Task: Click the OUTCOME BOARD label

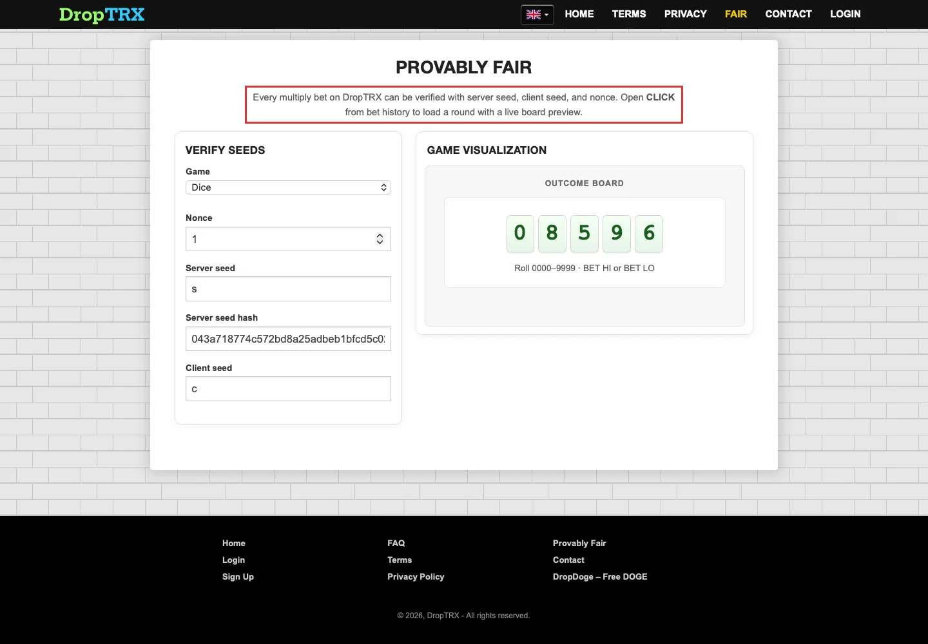Action: coord(585,184)
